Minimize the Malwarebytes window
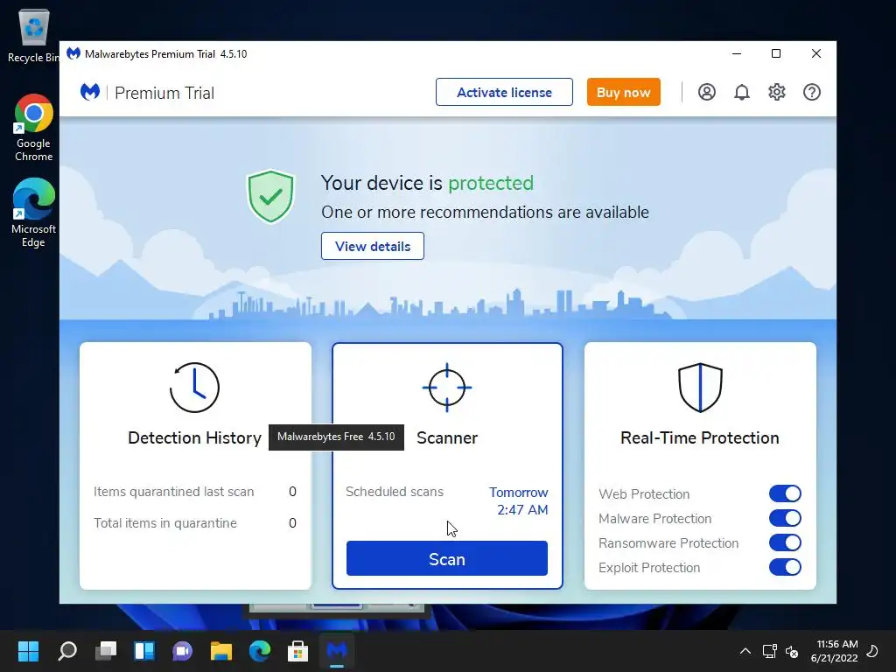This screenshot has width=896, height=672. (737, 53)
